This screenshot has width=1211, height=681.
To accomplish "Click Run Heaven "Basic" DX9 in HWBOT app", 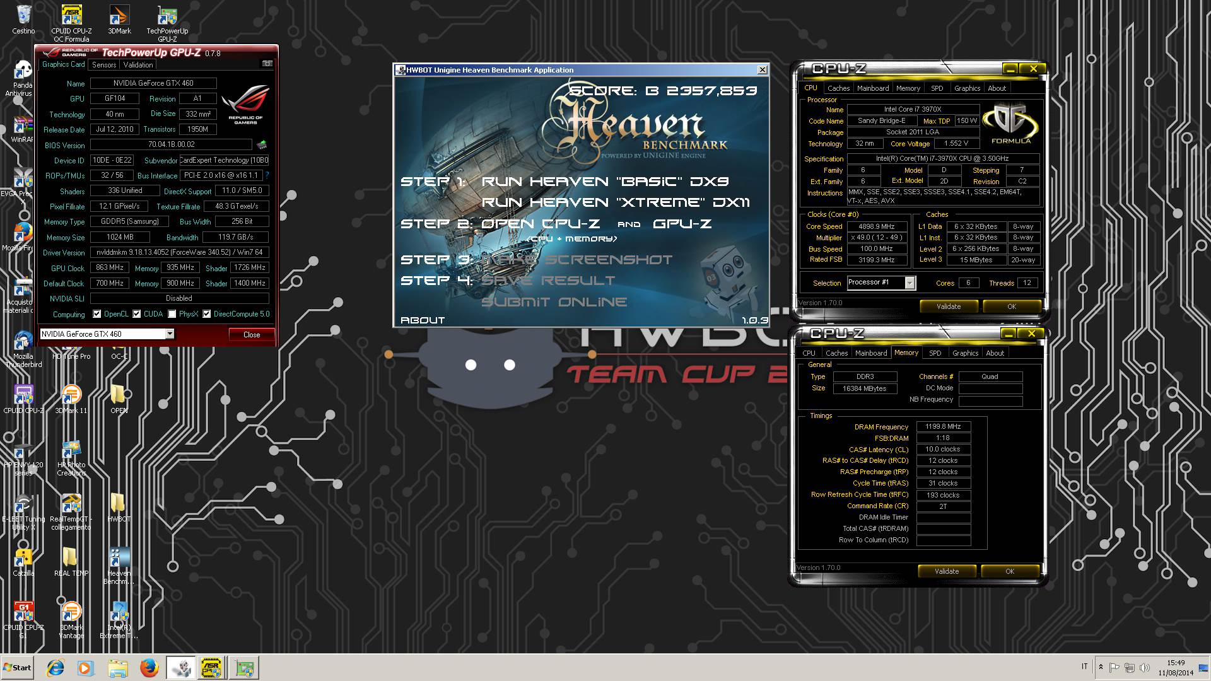I will coord(605,182).
